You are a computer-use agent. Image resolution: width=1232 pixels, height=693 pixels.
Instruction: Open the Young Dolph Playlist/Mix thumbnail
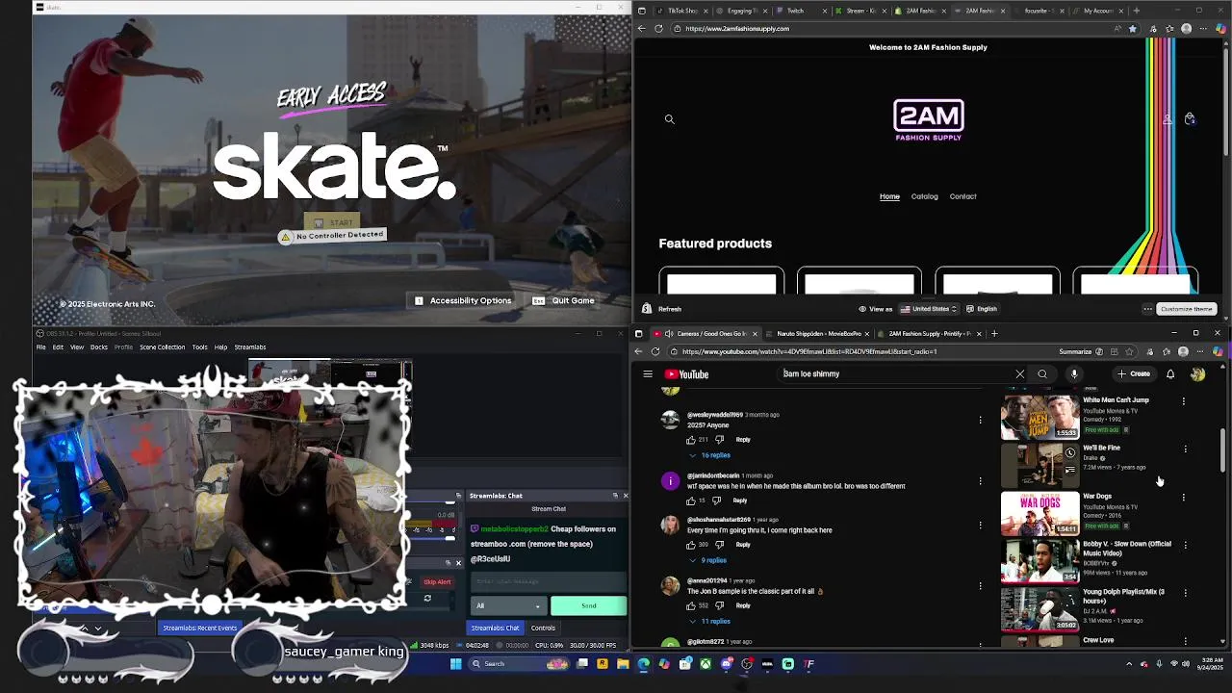tap(1039, 609)
